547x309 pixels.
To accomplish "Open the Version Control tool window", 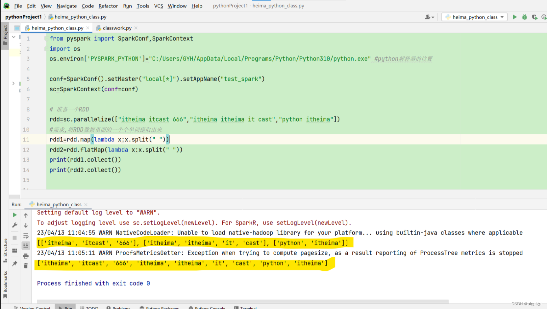I will 32,307.
